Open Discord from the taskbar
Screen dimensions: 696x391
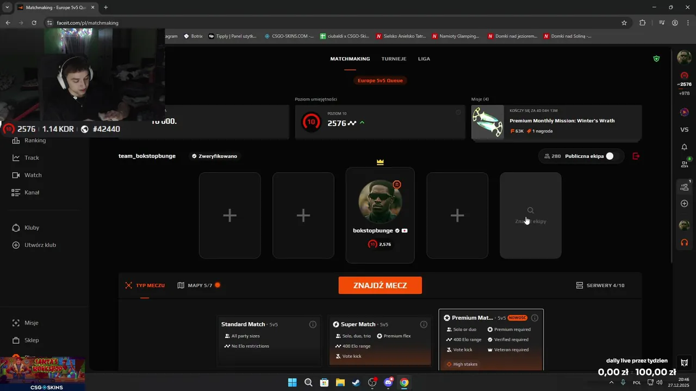click(x=388, y=382)
